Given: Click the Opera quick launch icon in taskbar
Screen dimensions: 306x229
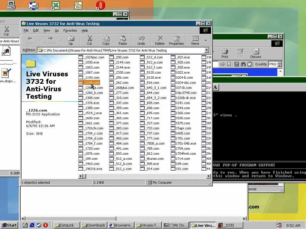Looking at the screenshot, I should coord(45,225).
